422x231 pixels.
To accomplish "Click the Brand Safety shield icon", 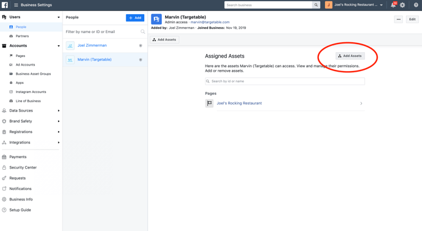I will coord(4,121).
